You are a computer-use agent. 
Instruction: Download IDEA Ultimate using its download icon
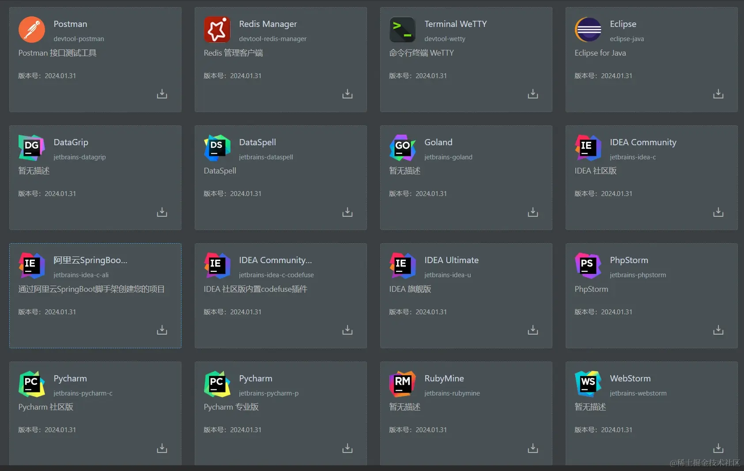pos(533,330)
